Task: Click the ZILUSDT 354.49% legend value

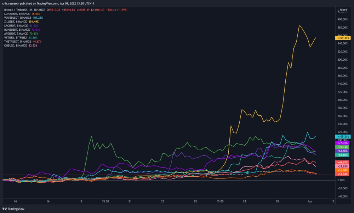Action: point(34,22)
